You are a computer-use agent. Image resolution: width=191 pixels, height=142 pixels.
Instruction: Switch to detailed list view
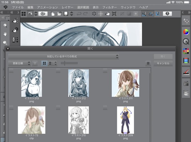51,63
